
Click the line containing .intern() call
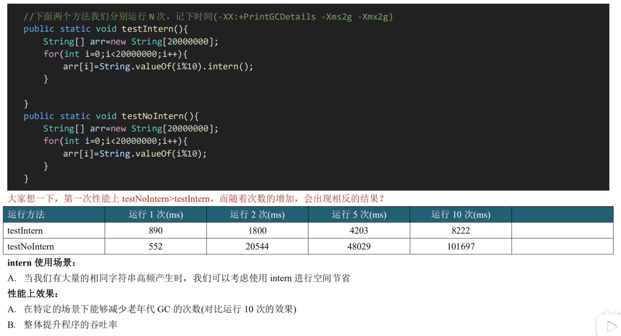[x=158, y=67]
